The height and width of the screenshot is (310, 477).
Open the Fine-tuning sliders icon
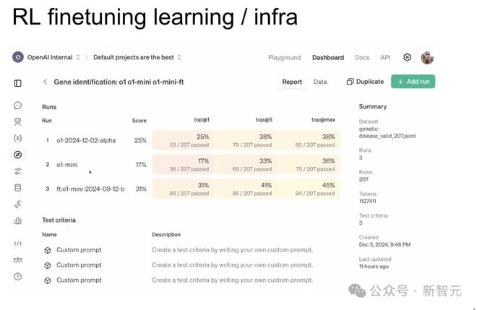(x=18, y=171)
